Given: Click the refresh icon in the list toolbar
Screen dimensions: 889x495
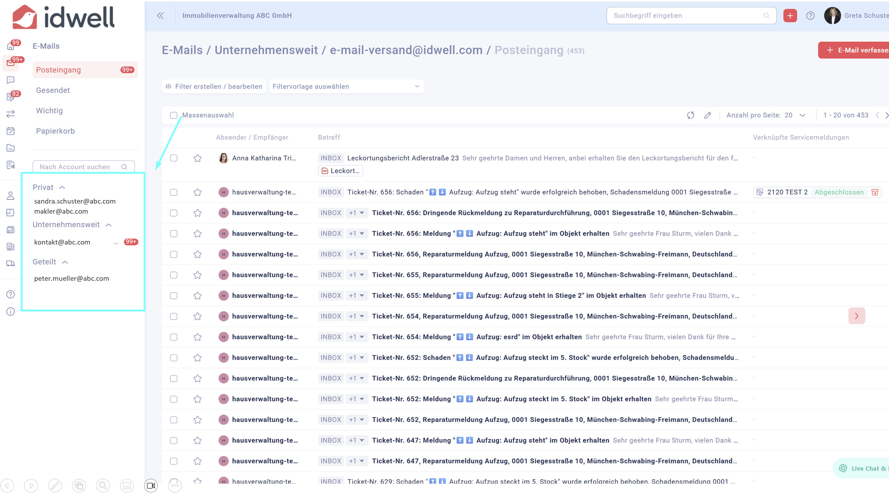Looking at the screenshot, I should click(x=690, y=115).
